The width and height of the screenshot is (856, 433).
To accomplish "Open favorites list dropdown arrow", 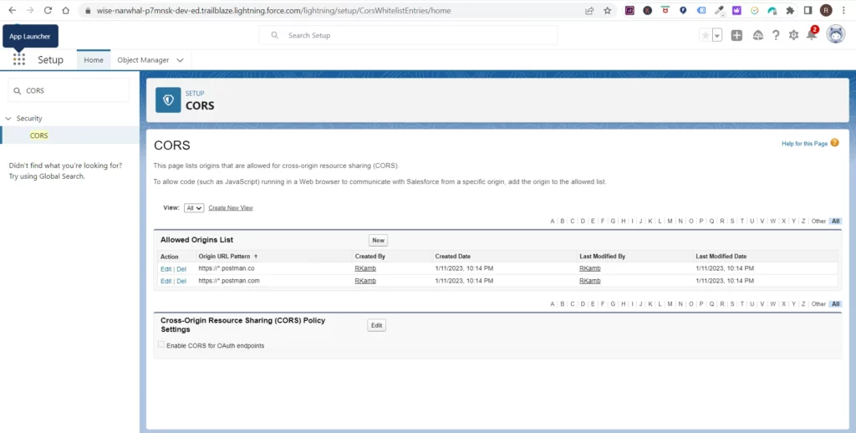I will [x=716, y=35].
